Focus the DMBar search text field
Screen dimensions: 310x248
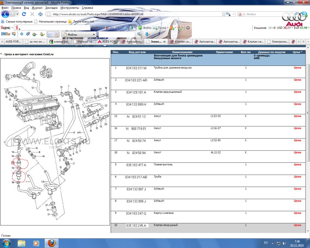click(x=117, y=34)
